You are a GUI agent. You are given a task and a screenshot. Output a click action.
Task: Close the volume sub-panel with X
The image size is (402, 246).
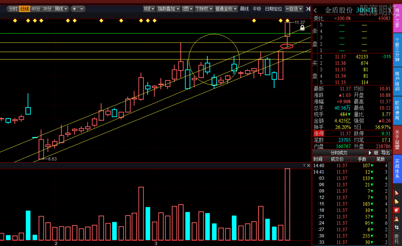(x=309, y=166)
